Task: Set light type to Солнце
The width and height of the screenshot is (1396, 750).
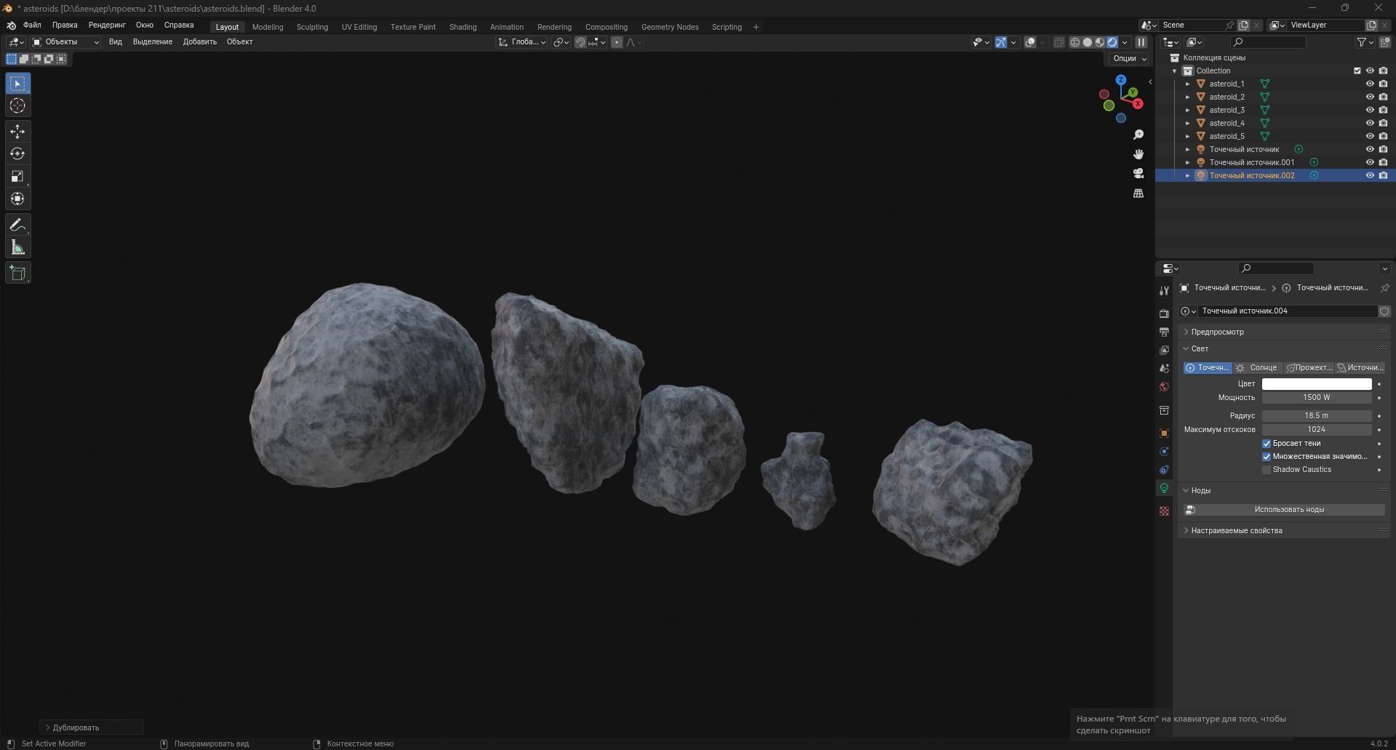Action: 1257,368
